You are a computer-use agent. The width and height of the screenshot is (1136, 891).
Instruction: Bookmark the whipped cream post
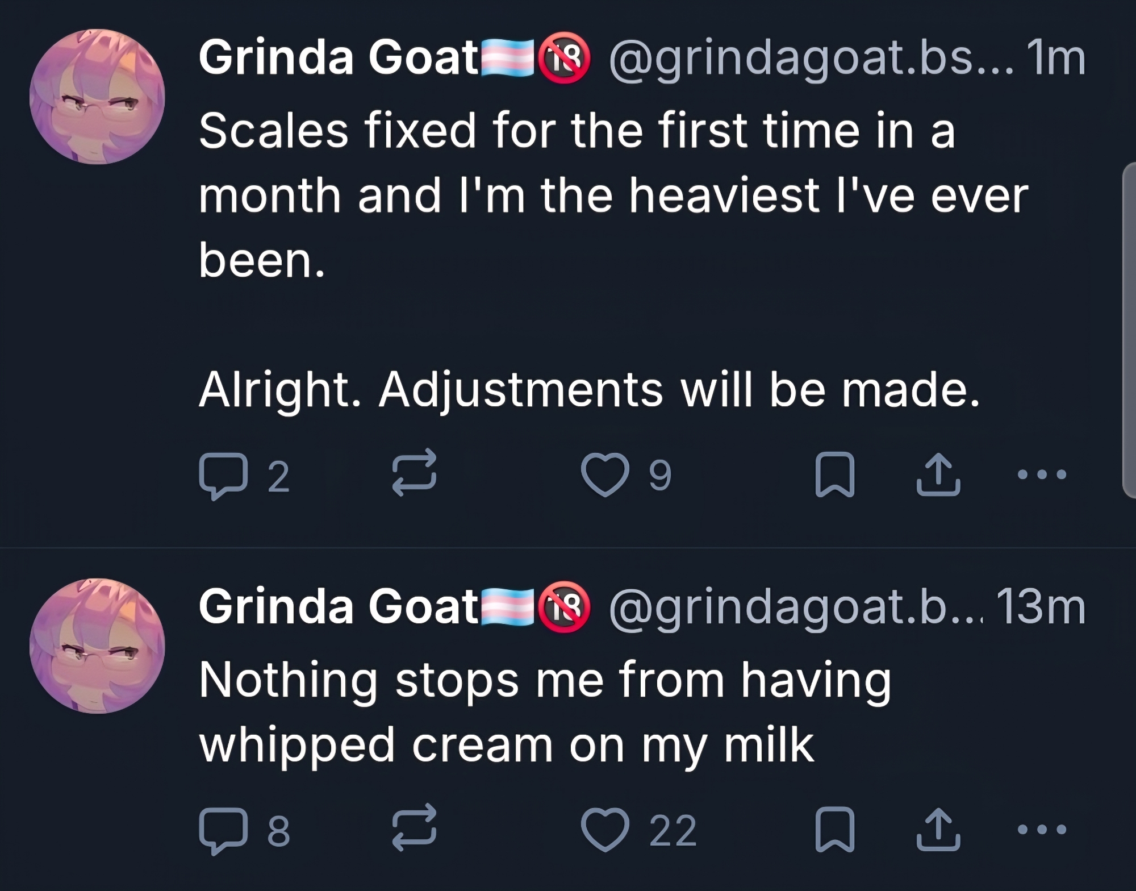pos(834,830)
